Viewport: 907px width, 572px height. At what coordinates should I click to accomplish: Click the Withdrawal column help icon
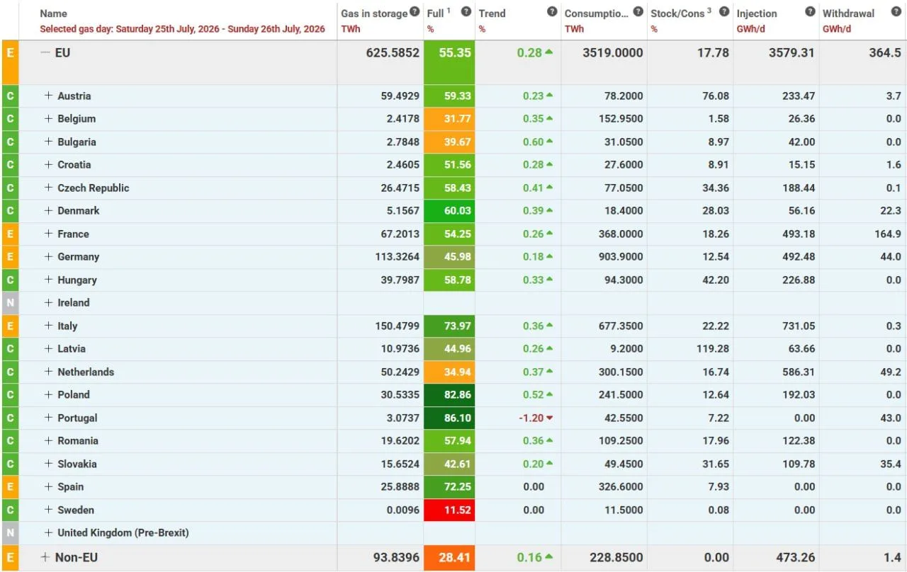point(896,12)
